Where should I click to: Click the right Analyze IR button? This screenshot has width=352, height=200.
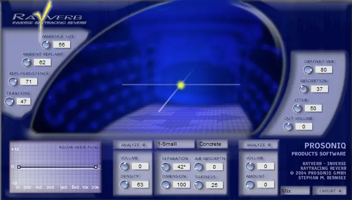point(258,145)
